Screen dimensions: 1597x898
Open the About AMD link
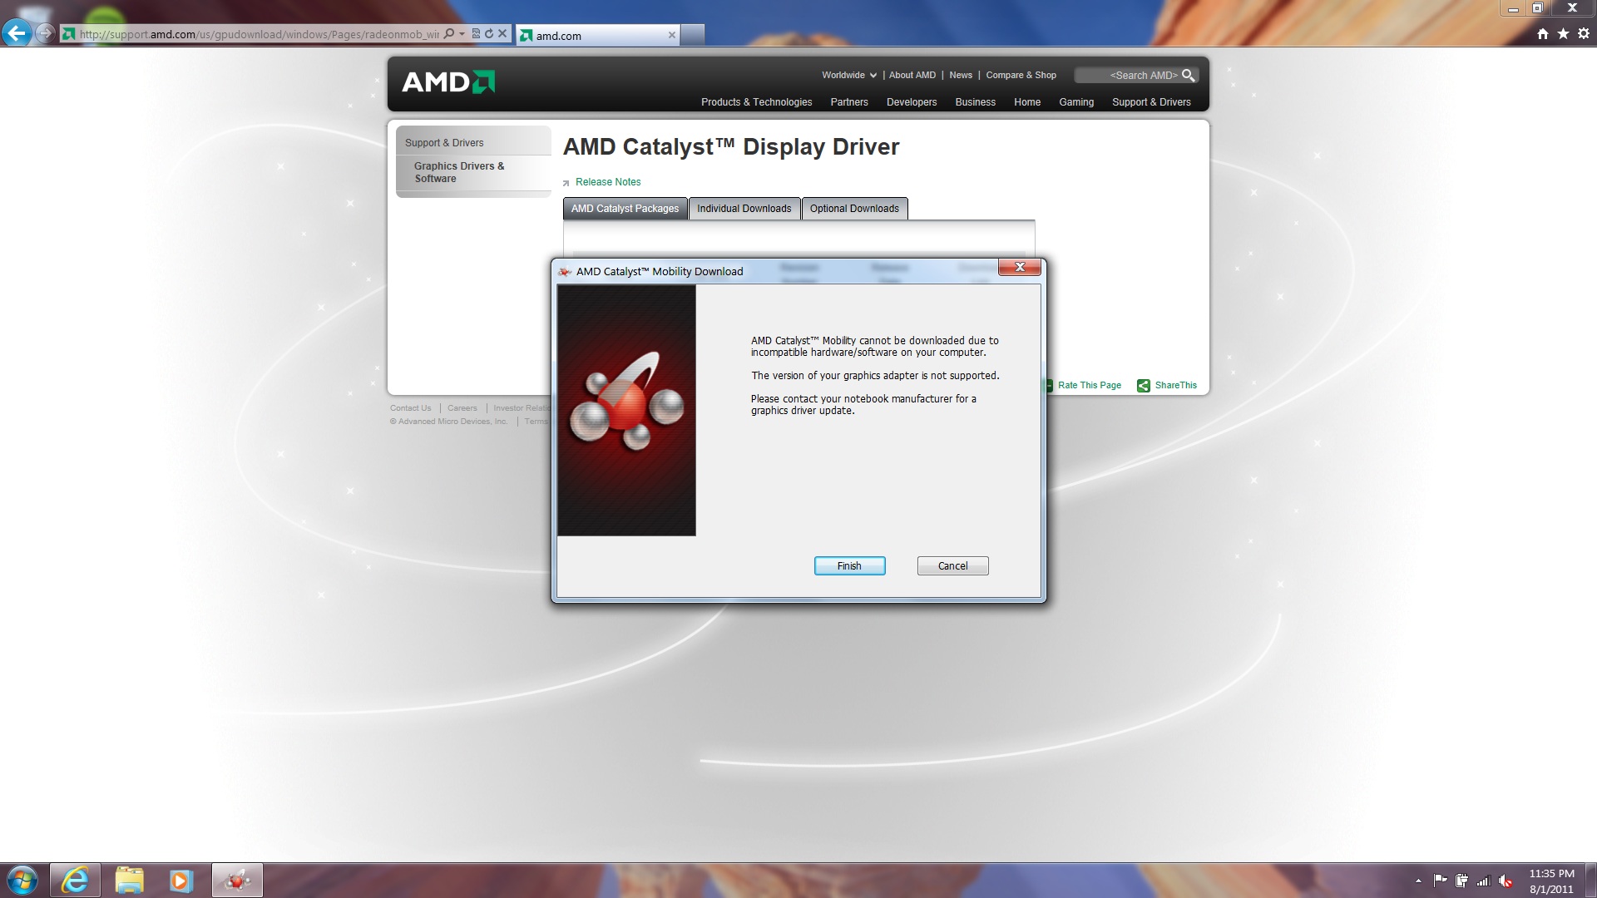[x=912, y=75]
